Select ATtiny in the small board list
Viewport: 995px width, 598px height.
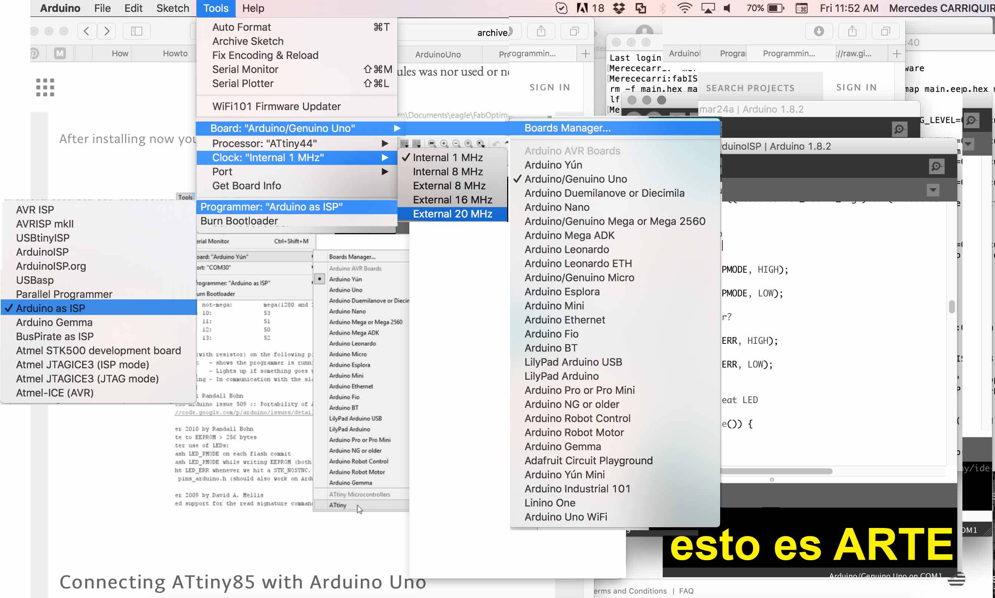click(361, 505)
